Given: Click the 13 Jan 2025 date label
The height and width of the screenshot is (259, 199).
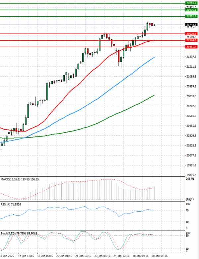Looking at the screenshot, I should coord(7,256).
